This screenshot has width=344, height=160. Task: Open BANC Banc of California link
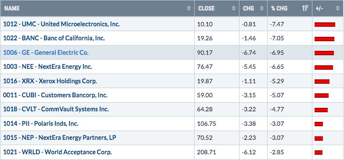coord(54,38)
